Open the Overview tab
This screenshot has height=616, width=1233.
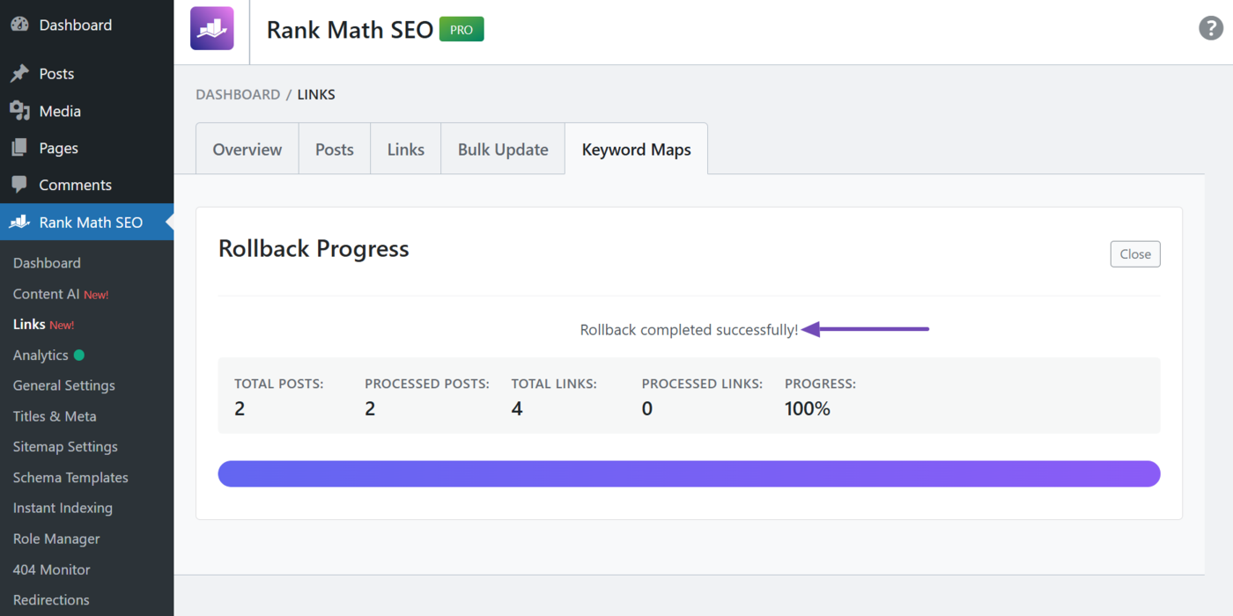click(x=247, y=149)
